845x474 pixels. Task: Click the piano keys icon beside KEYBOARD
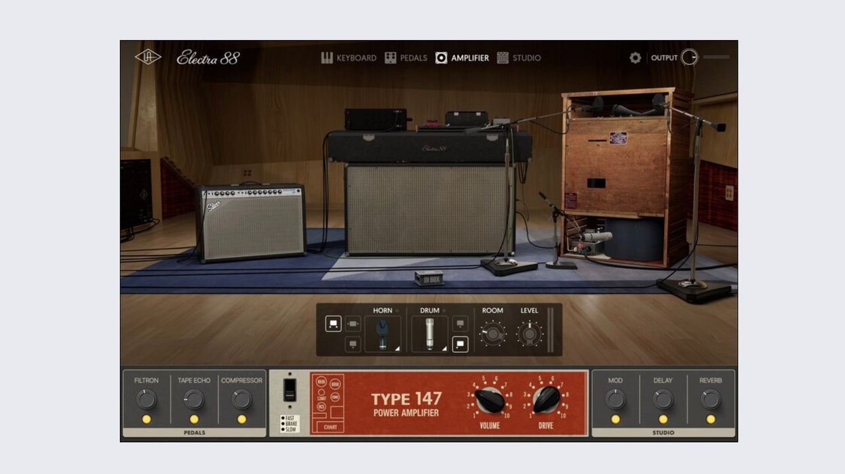[327, 58]
